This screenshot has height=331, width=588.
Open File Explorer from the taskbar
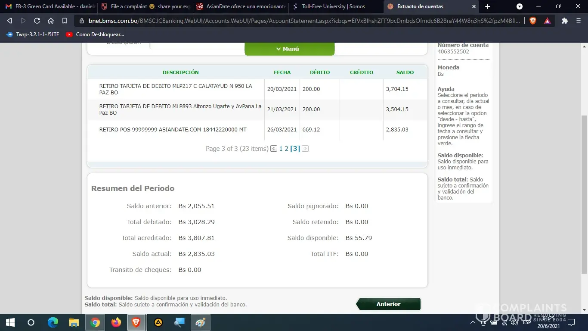pyautogui.click(x=74, y=322)
